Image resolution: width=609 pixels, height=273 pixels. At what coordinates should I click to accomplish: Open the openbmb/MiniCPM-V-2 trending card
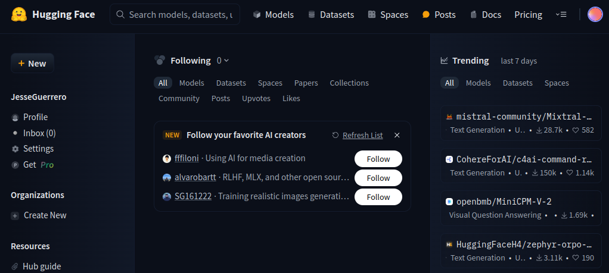521,208
